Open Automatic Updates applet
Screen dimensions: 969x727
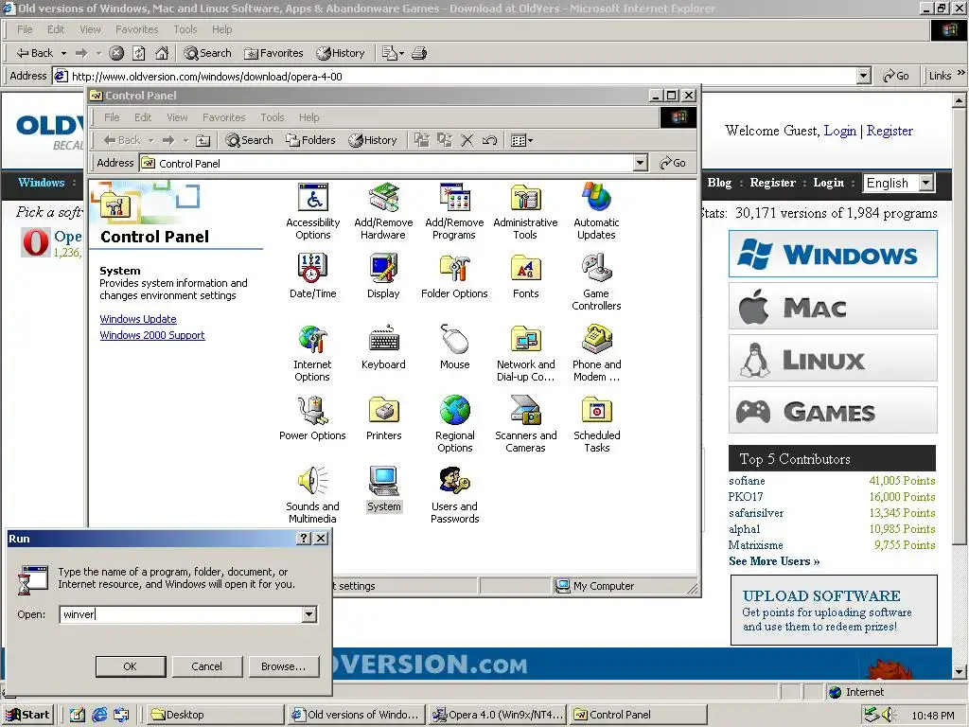[596, 211]
